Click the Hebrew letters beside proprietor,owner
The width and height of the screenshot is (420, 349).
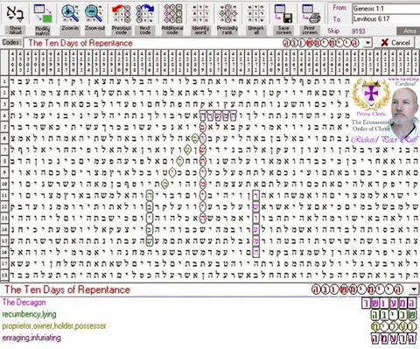pyautogui.click(x=394, y=326)
